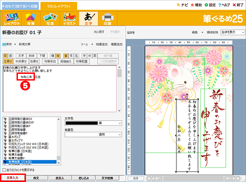Select 数 numeral option button
The image size is (246, 182).
(95, 56)
